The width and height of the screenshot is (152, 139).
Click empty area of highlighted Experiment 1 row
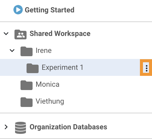point(111,67)
